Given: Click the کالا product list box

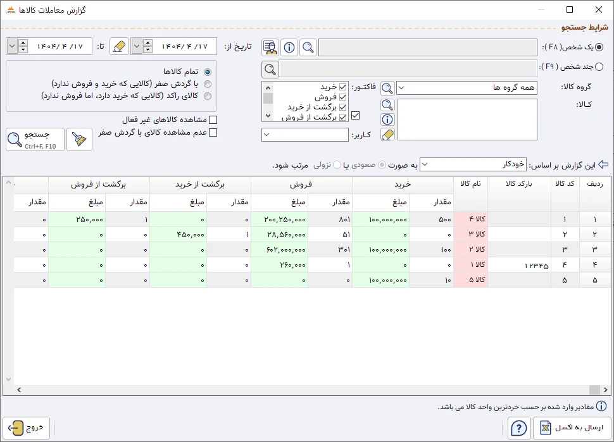Looking at the screenshot, I should (x=467, y=120).
